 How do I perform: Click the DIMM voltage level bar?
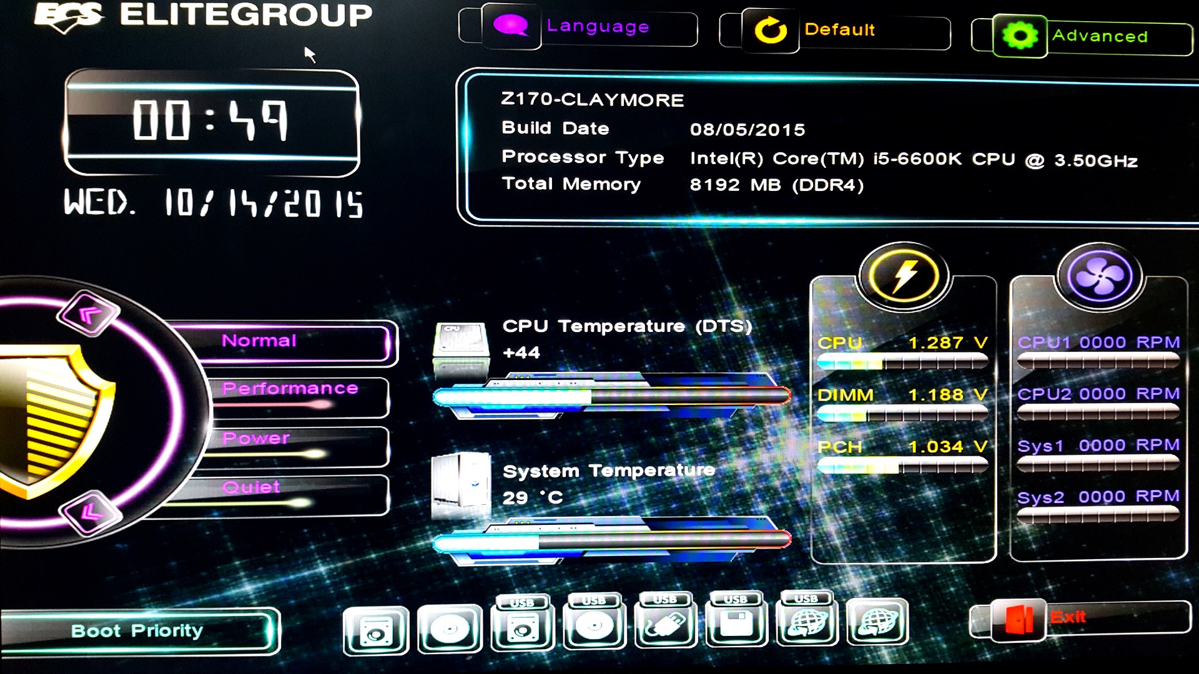[x=902, y=414]
